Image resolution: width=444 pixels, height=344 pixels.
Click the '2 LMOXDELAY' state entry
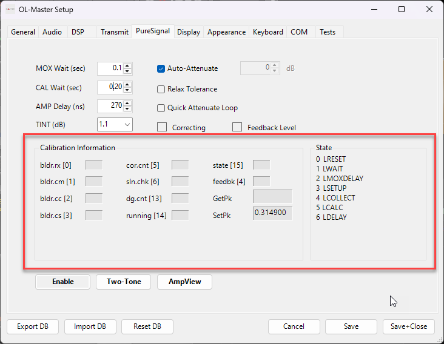pyautogui.click(x=340, y=179)
